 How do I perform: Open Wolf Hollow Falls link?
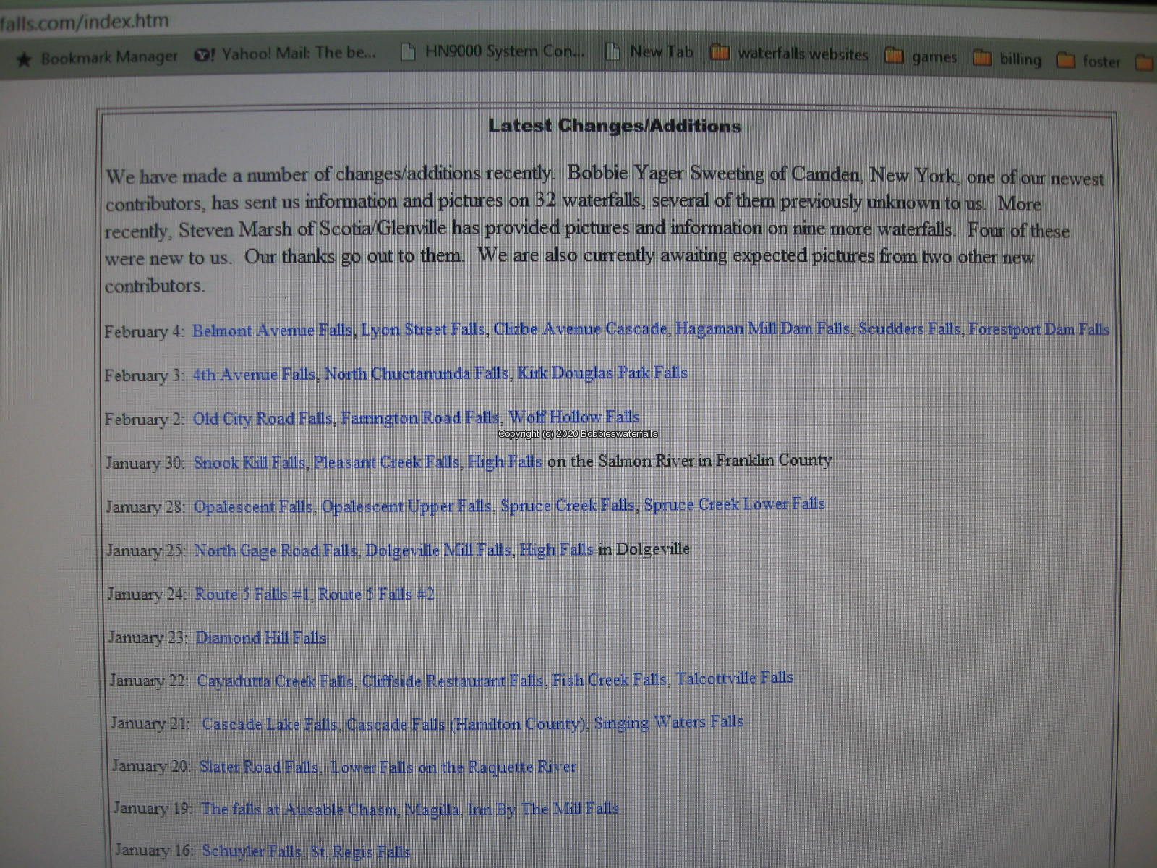[x=574, y=417]
